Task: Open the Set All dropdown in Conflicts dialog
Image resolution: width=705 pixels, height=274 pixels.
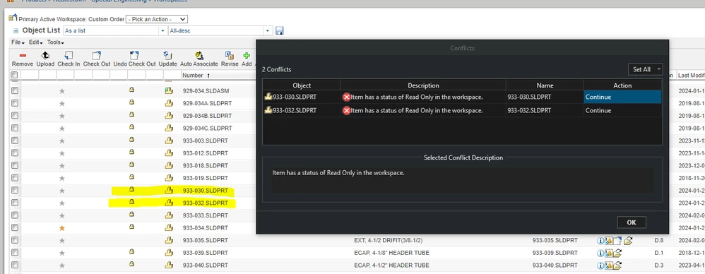Action: coord(645,69)
